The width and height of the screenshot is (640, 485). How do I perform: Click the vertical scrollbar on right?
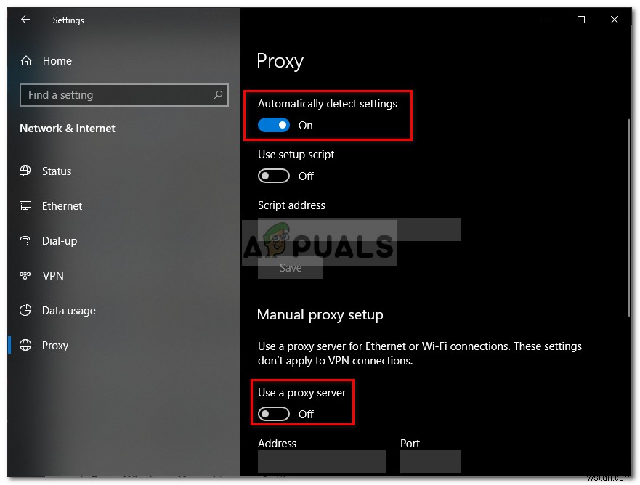tap(628, 217)
